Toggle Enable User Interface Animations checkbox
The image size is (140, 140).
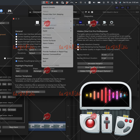pyautogui.click(x=16, y=34)
